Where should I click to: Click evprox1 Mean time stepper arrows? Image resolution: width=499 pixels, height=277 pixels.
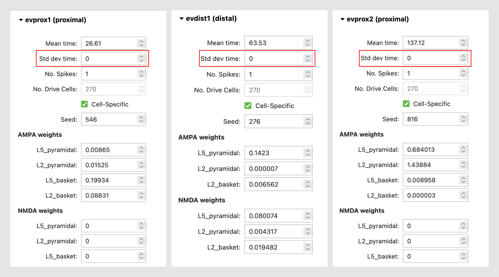click(141, 43)
